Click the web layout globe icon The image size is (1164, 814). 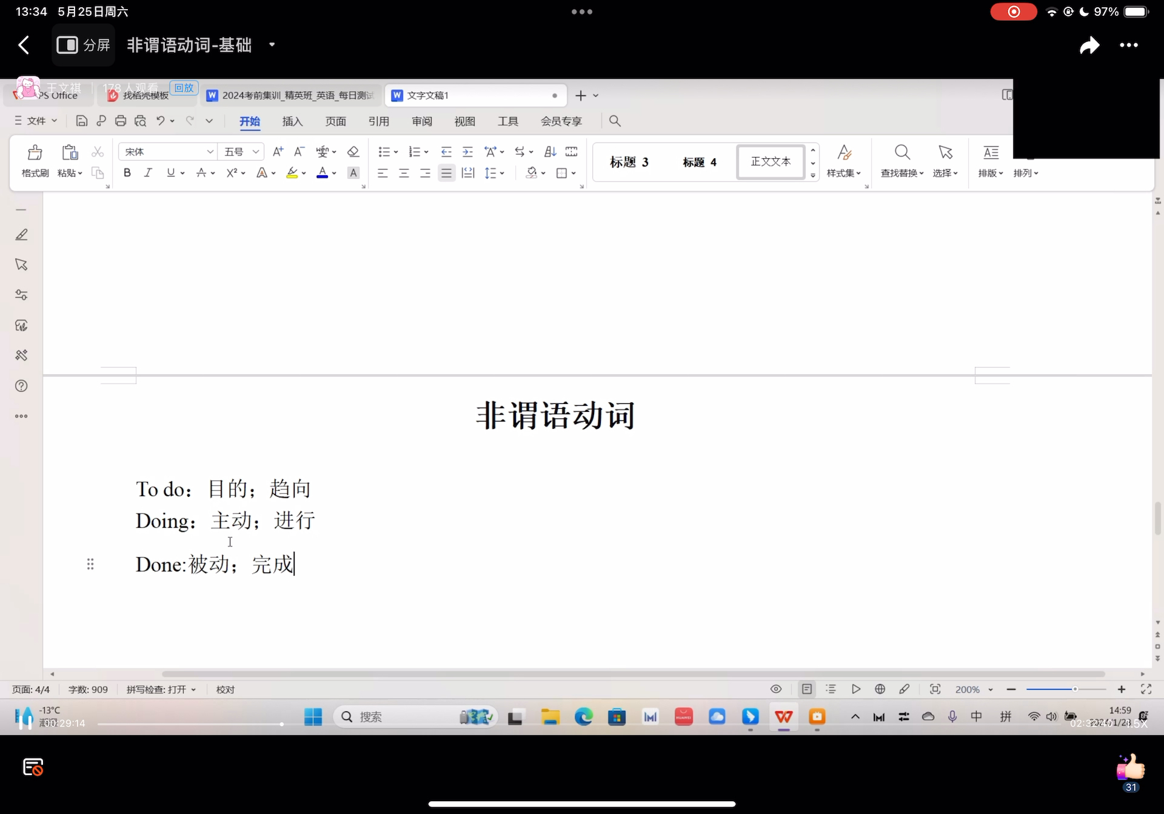(880, 689)
